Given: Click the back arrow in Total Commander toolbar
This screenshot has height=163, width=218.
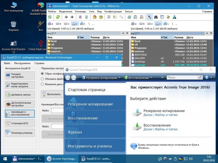Looking at the screenshot, I should (66, 17).
